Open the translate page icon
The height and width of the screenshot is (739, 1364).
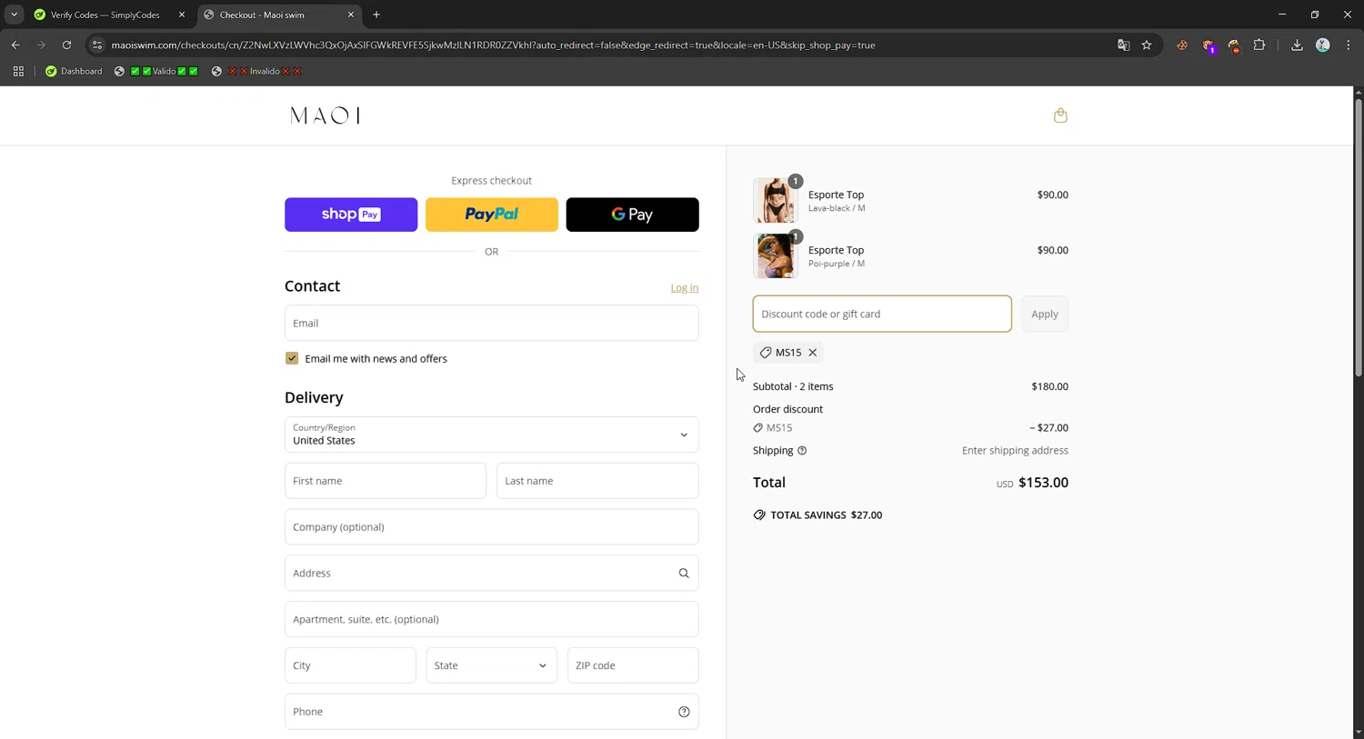pyautogui.click(x=1123, y=45)
